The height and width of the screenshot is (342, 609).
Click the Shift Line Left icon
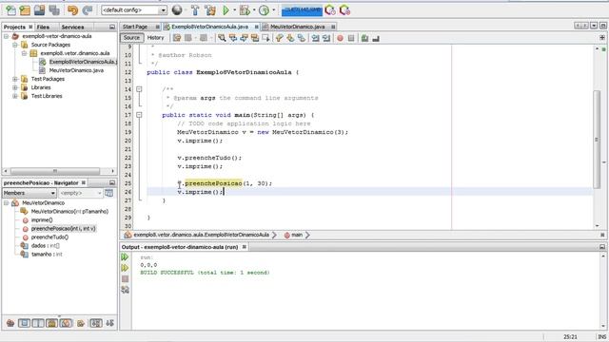315,38
